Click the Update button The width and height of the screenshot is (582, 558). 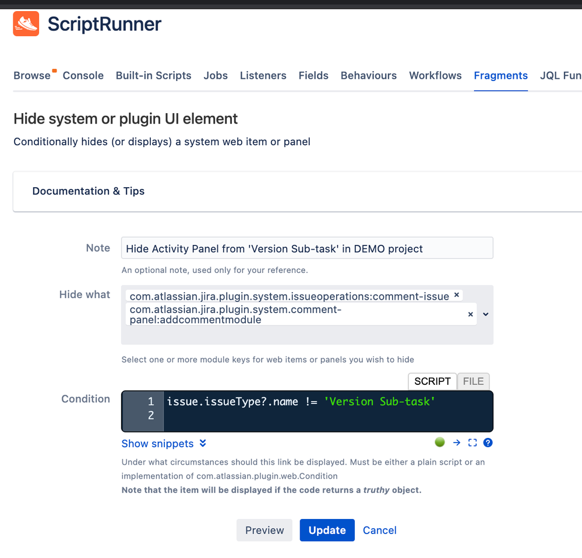coord(327,530)
